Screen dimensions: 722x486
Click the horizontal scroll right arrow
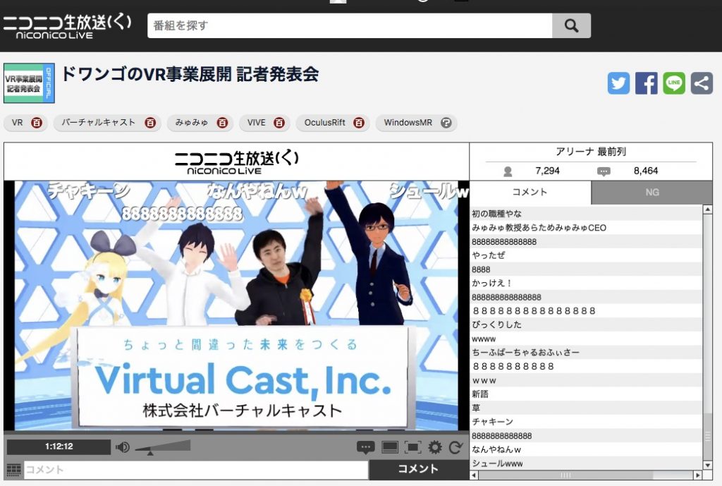click(698, 475)
